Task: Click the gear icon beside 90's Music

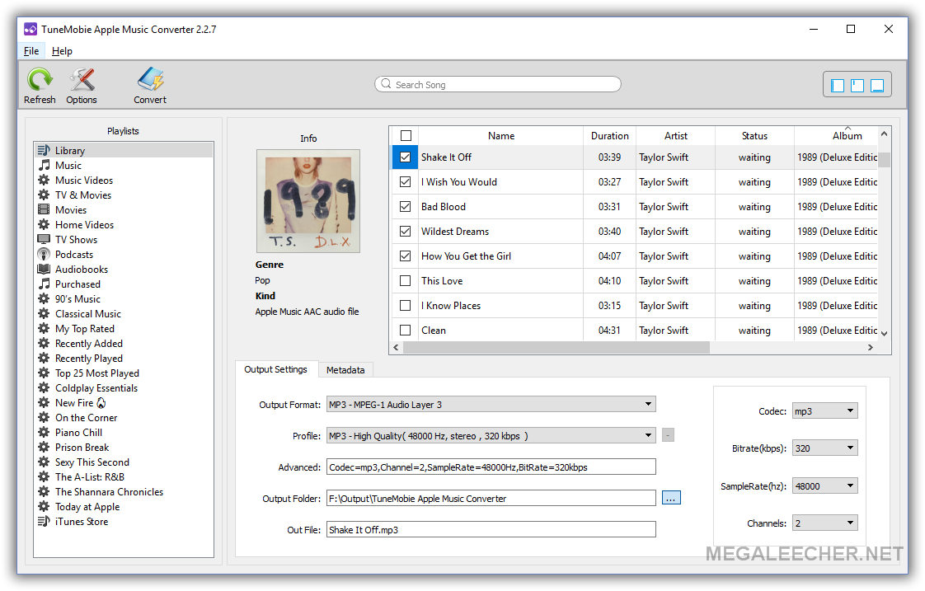Action: (x=44, y=298)
